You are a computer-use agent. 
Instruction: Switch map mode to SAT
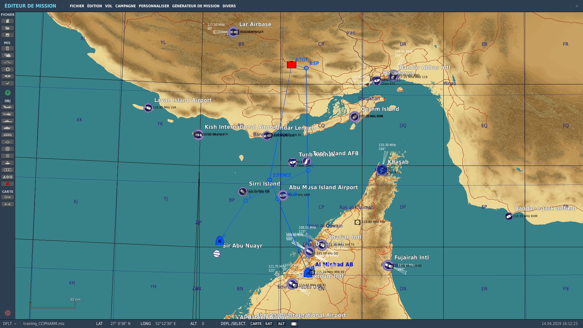268,324
